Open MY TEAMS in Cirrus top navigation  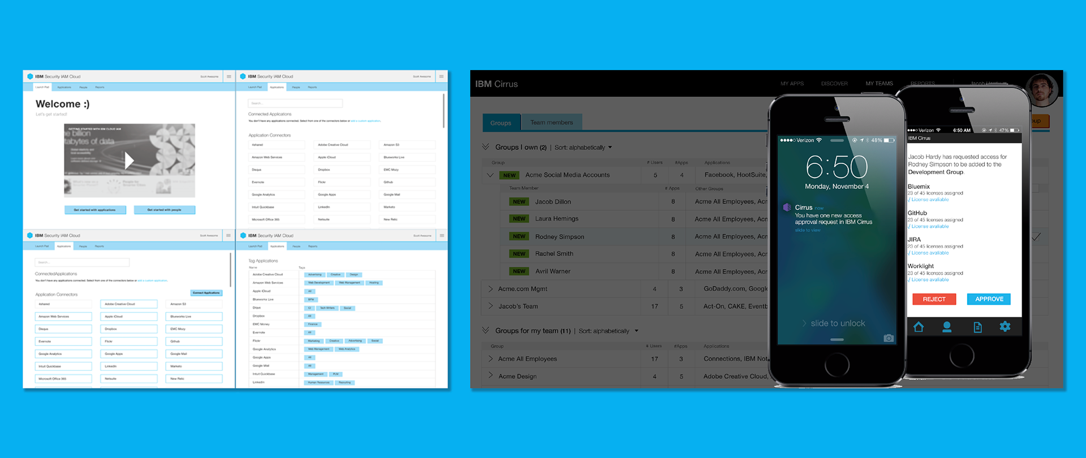879,84
